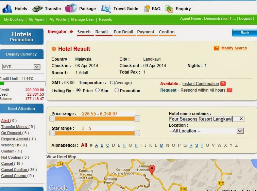Image resolution: width=257 pixels, height=191 pixels.
Task: Open Manage User menu item
Action: click(x=83, y=19)
